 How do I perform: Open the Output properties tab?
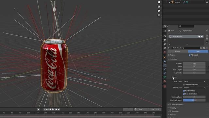tap(165, 40)
